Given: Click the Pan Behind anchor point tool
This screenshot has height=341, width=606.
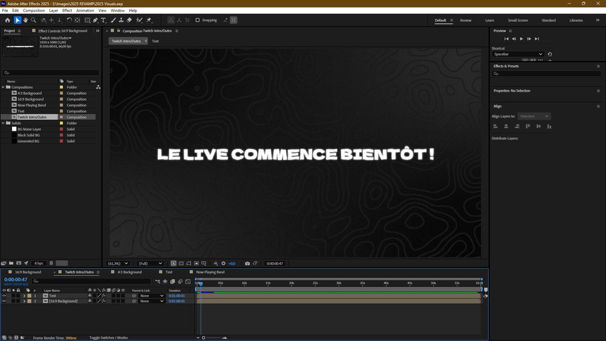Looking at the screenshot, I should click(x=78, y=20).
